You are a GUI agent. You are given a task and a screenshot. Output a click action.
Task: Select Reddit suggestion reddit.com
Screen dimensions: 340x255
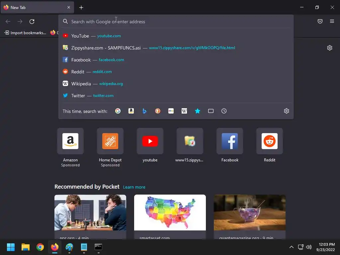(x=176, y=72)
